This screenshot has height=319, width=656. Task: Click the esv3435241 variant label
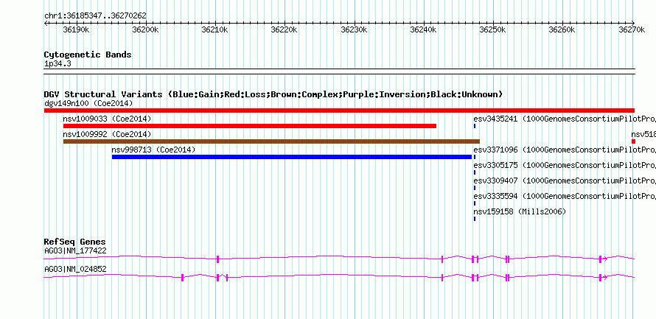point(565,119)
